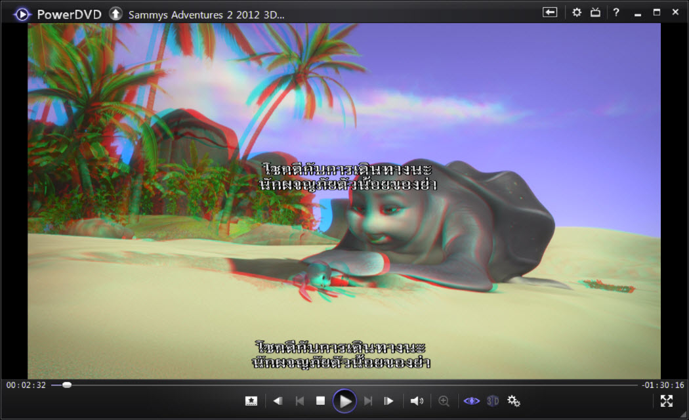This screenshot has height=420, width=689.
Task: Open playback settings gears icon
Action: [514, 401]
